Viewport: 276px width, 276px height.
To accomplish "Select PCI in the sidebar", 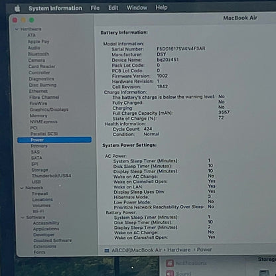I will pos(34,128).
